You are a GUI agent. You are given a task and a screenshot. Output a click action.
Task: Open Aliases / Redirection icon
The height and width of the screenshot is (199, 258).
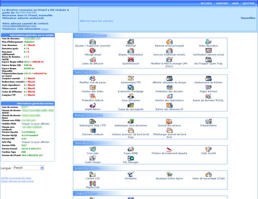click(131, 51)
